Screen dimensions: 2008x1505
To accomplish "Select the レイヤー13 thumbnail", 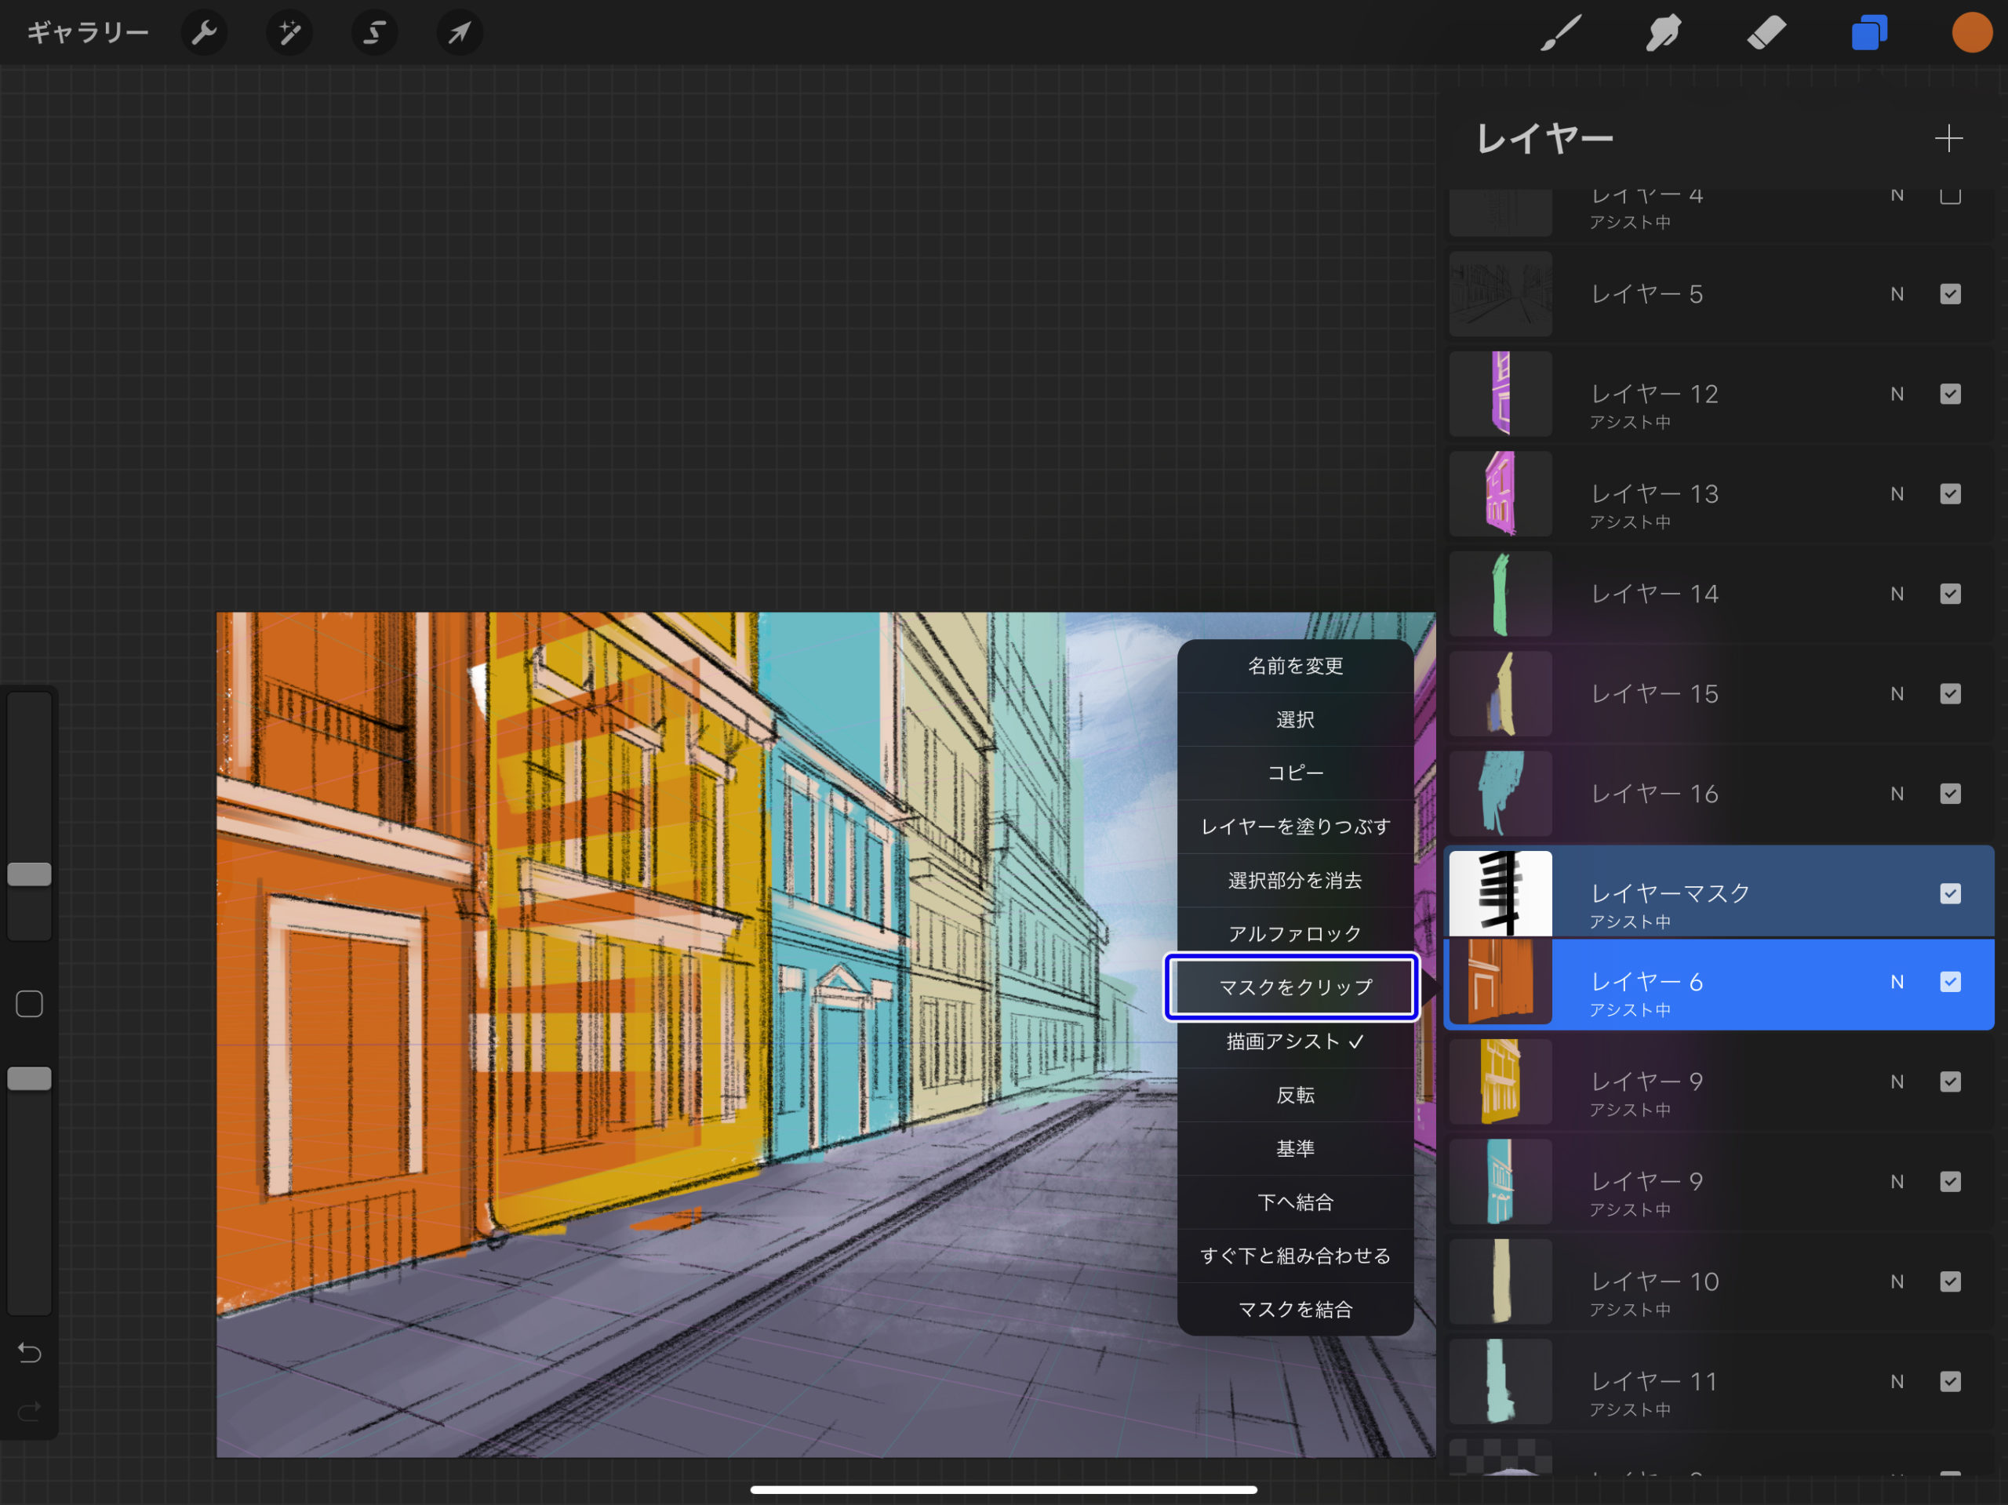I will [x=1501, y=493].
